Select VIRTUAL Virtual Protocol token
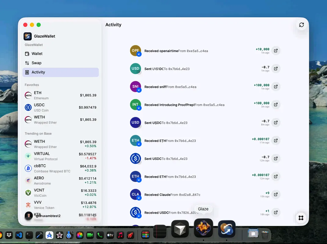 (60, 156)
